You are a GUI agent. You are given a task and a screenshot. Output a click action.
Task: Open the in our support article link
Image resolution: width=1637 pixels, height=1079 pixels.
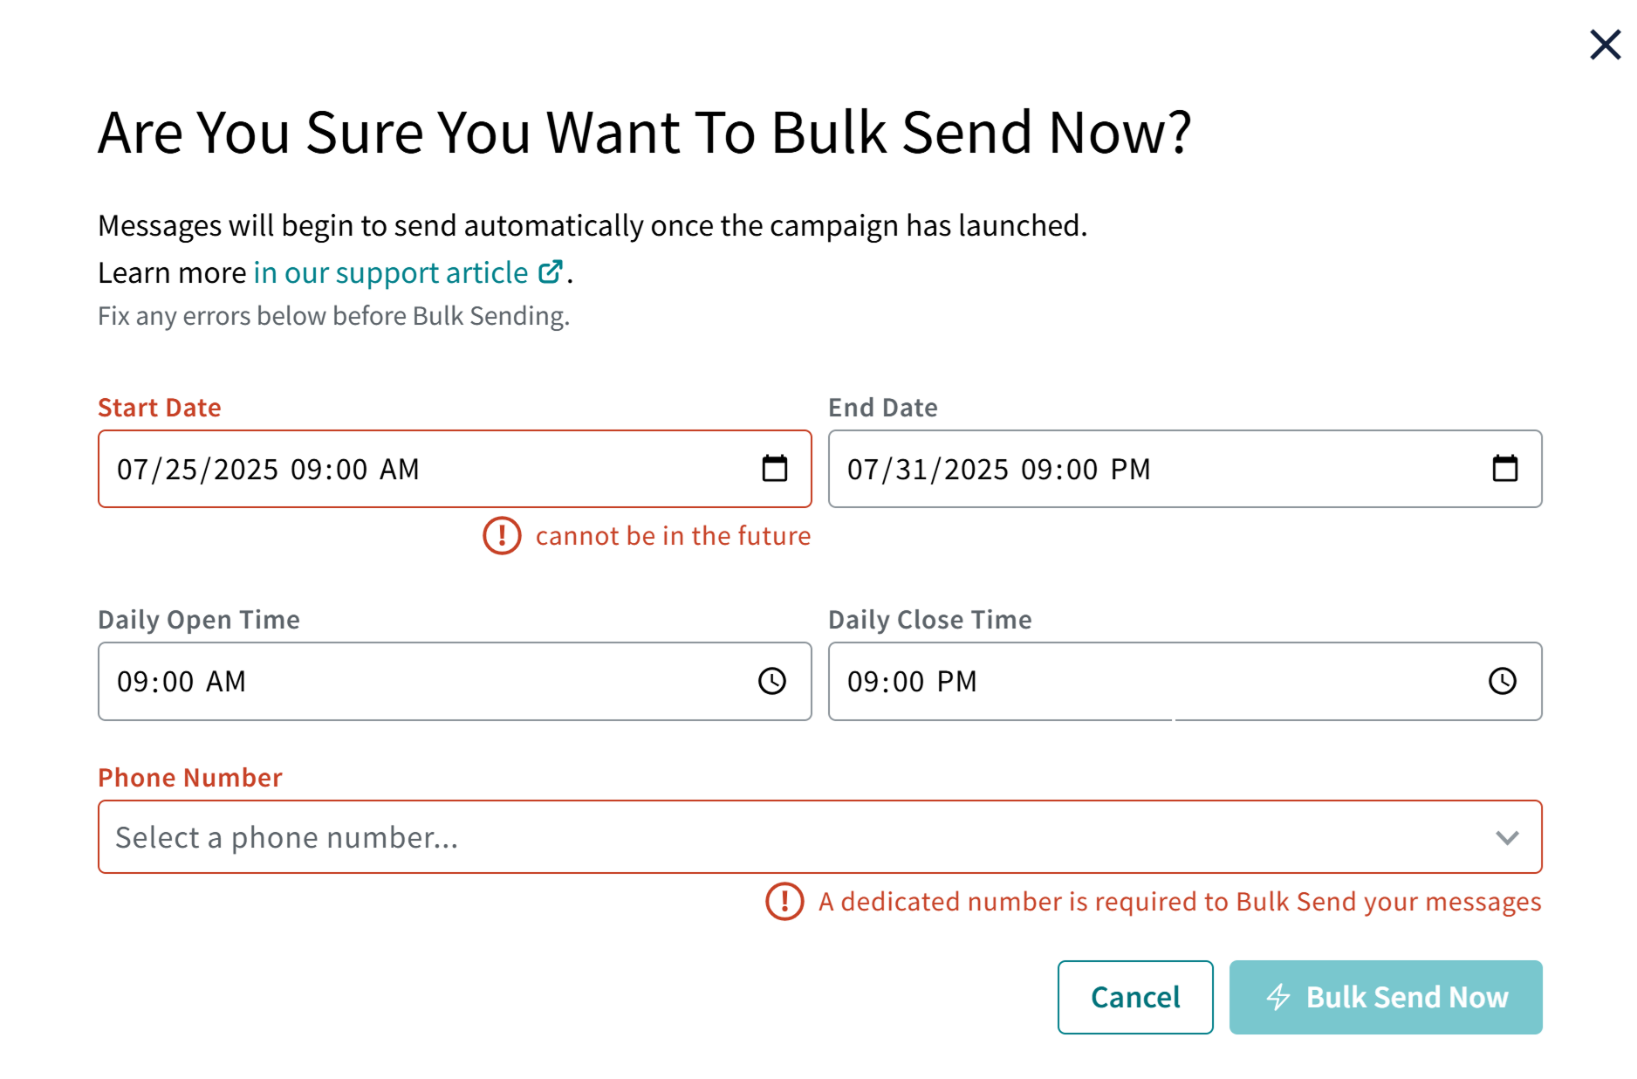click(390, 271)
